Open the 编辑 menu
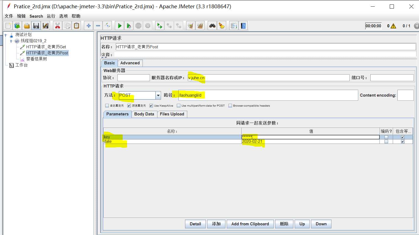Viewport: 419px width, 235px height. pos(21,16)
